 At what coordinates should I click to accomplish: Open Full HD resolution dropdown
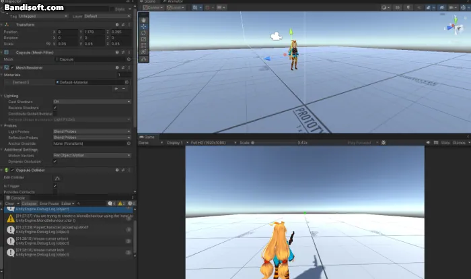point(213,143)
